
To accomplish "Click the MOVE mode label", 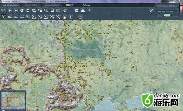I will 70,5.
